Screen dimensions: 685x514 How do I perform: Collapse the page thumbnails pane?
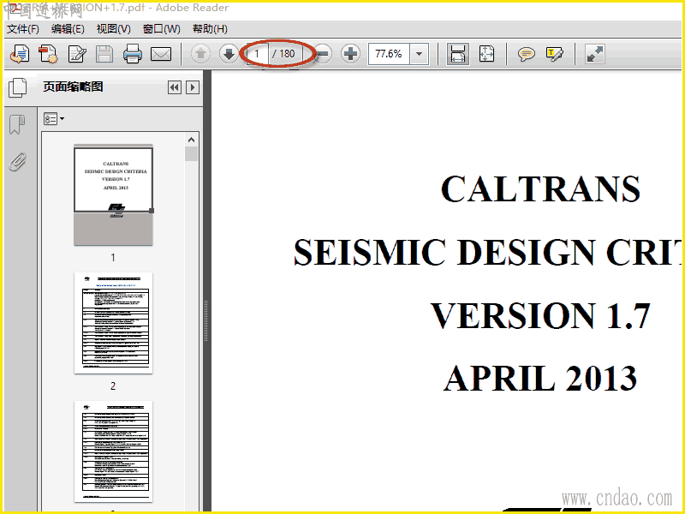[x=175, y=87]
